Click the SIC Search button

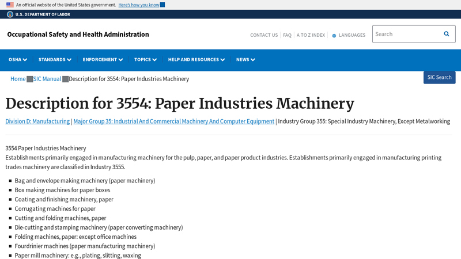coord(439,77)
